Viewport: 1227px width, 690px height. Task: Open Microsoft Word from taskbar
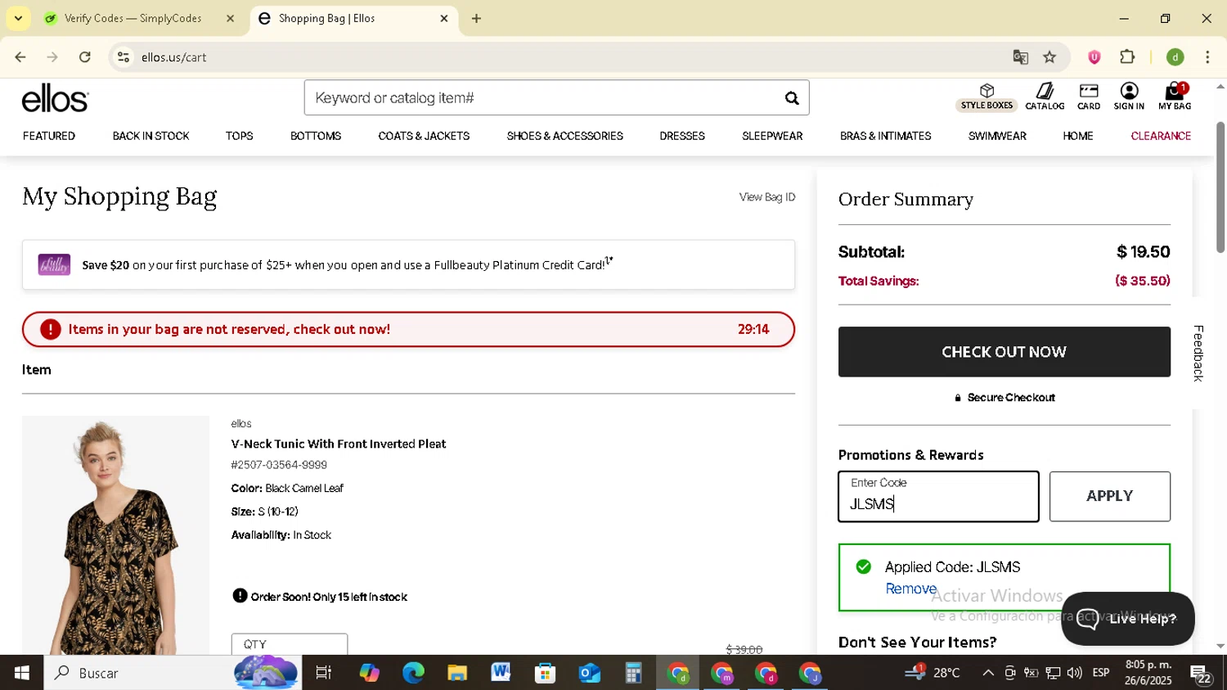pos(501,673)
